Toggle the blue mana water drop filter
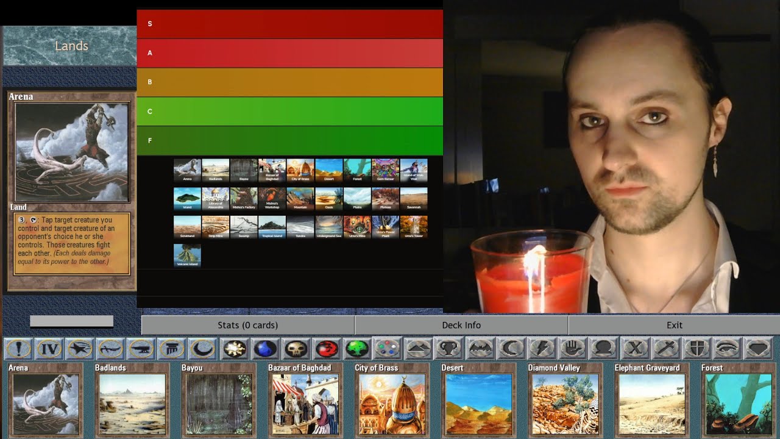Screen dimensions: 780x439 click(264, 349)
